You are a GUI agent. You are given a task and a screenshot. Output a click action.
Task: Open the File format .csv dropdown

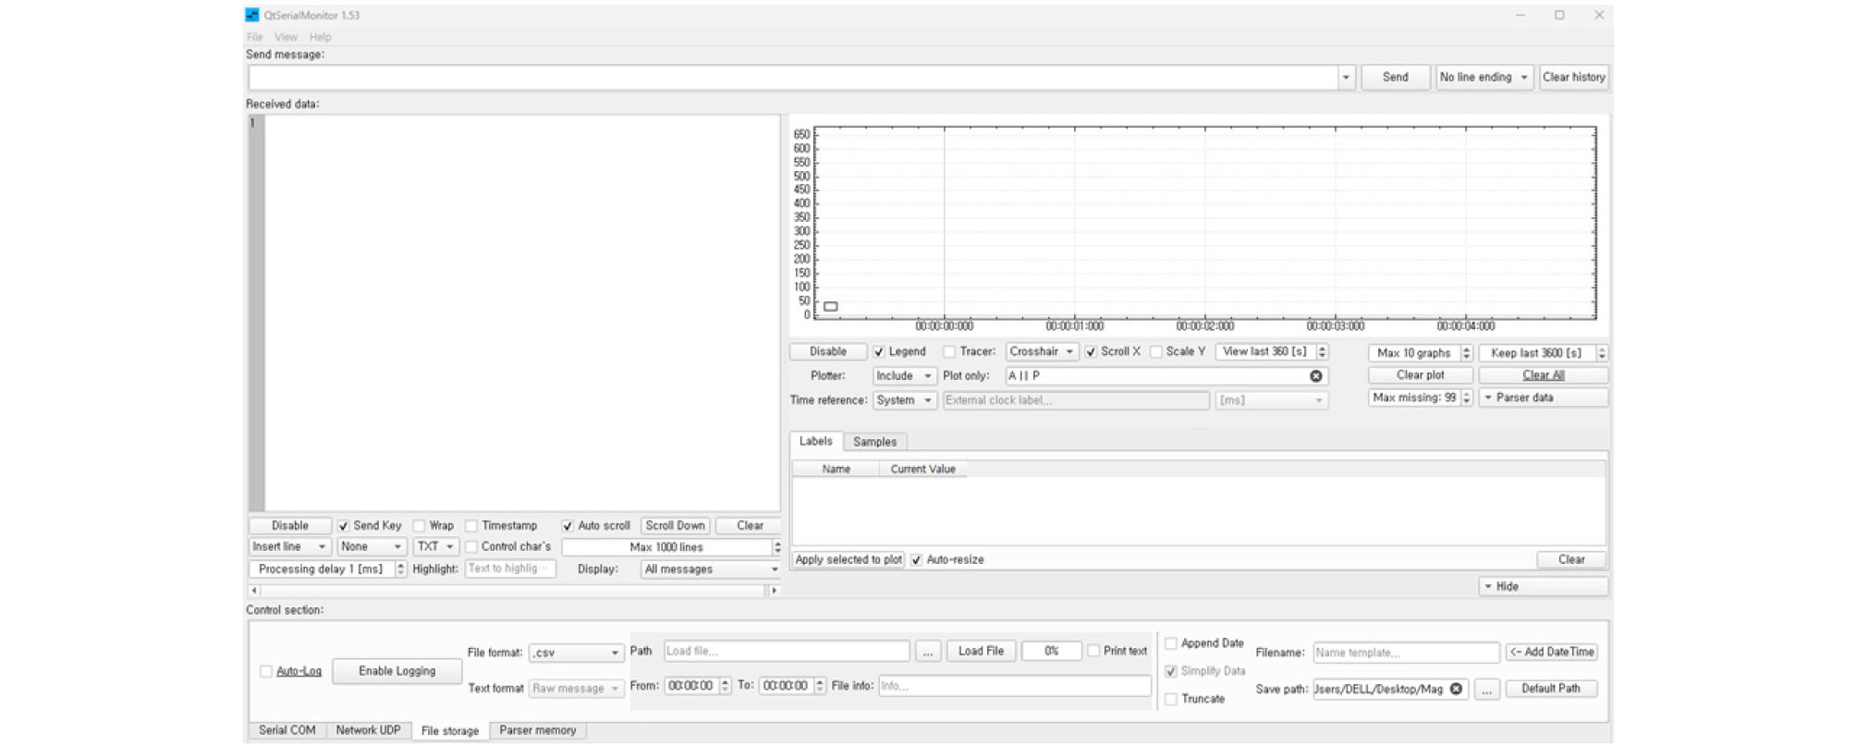coord(575,653)
